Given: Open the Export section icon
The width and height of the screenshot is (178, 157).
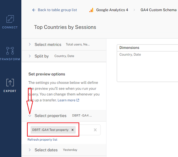Looking at the screenshot, I should [10, 83].
